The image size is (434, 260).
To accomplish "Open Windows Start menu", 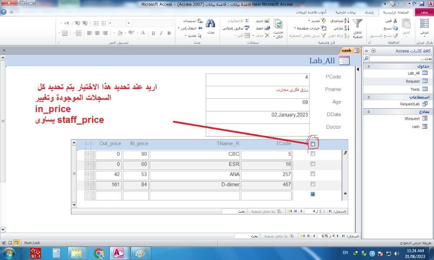I will 9,253.
